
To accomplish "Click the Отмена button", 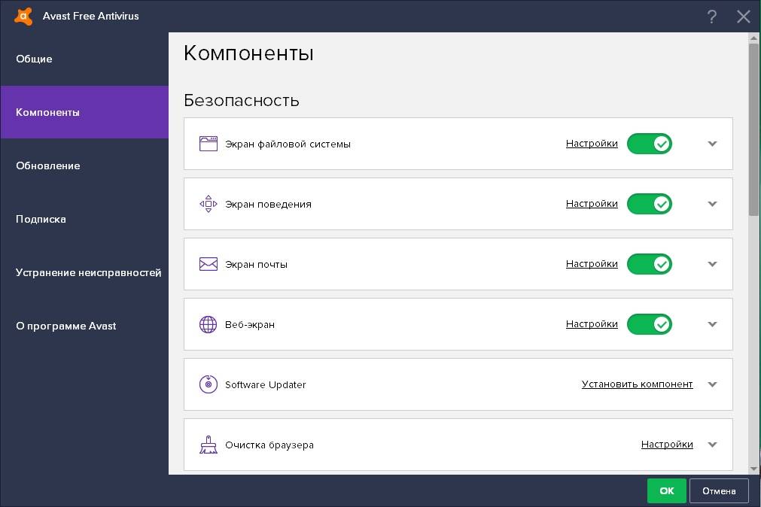I will (x=719, y=491).
